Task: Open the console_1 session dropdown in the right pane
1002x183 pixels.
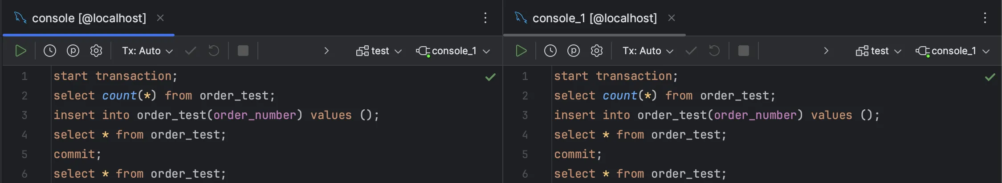Action: [x=953, y=51]
